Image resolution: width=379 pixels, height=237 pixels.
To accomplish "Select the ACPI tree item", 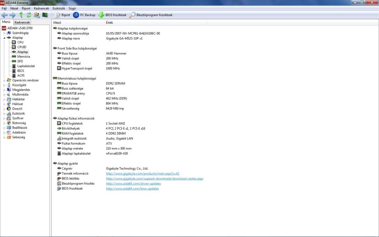I will point(21,75).
